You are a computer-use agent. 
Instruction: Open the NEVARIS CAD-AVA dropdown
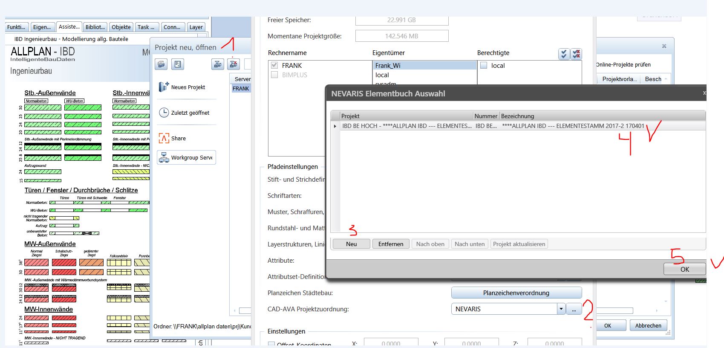click(561, 309)
